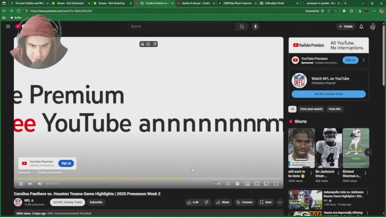Screen dimensions: 386x217
Task: Dislike the video
Action: pyautogui.click(x=206, y=202)
